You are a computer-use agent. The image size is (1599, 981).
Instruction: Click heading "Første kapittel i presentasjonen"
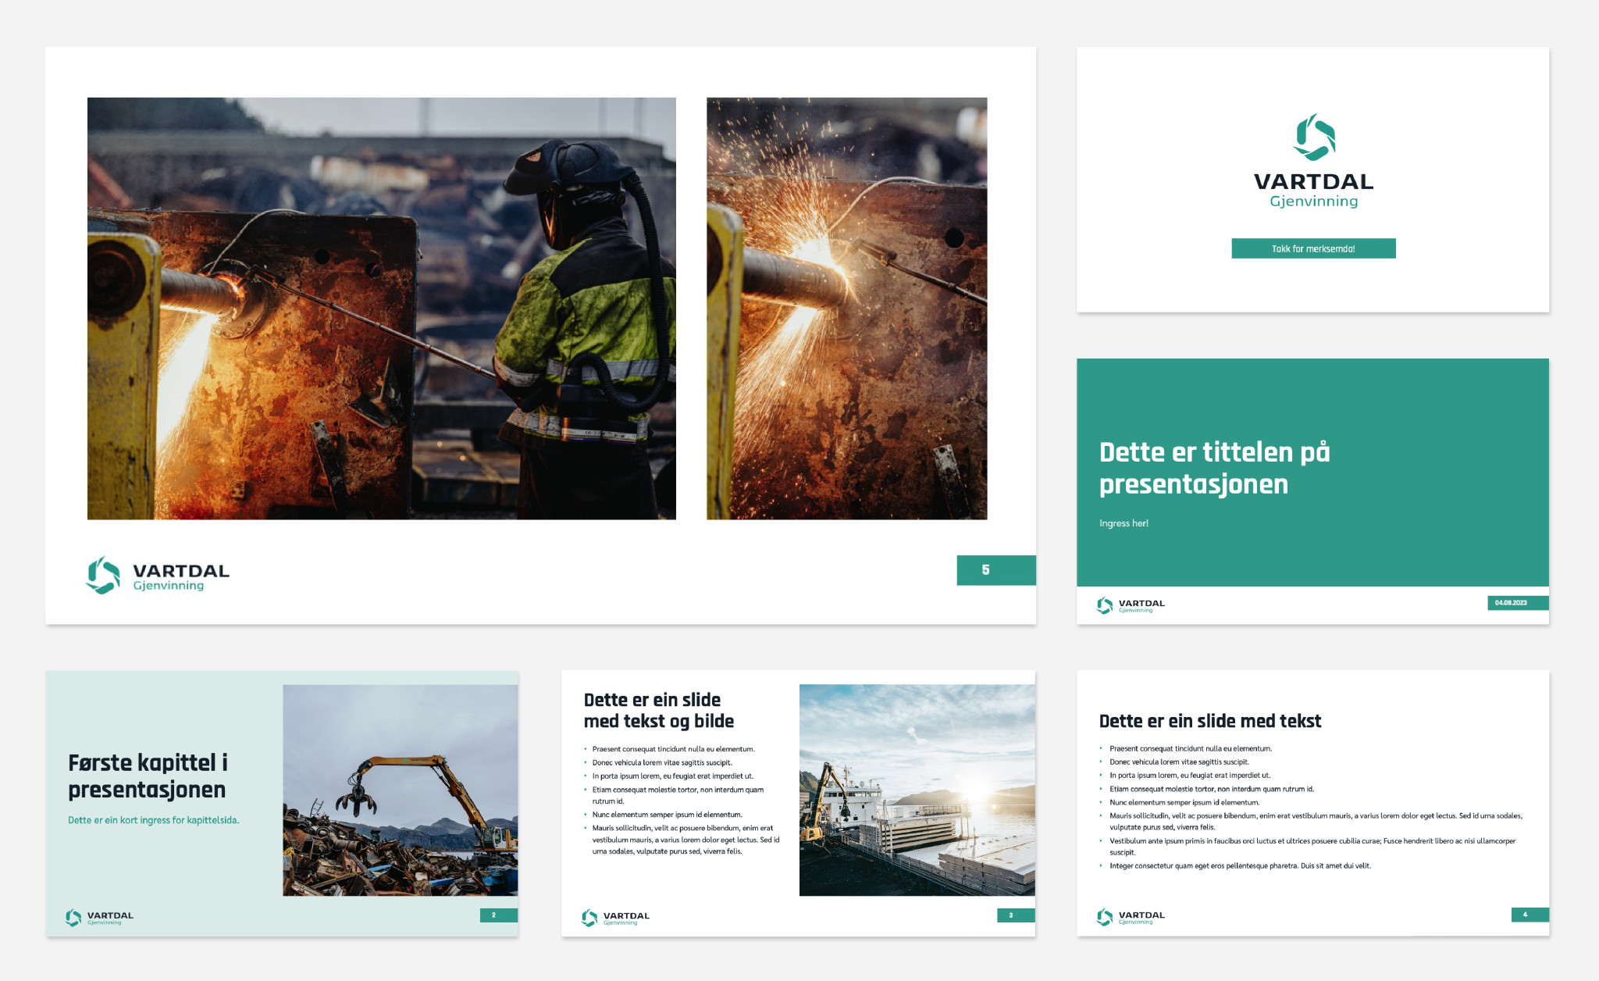point(148,776)
